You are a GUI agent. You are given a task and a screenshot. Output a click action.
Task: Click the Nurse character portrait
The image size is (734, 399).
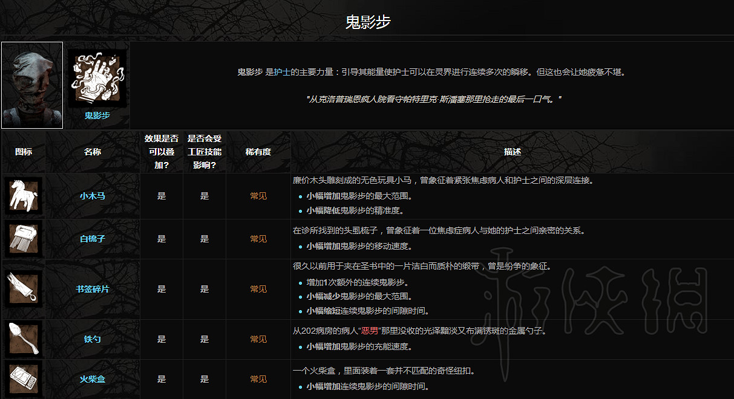[31, 85]
